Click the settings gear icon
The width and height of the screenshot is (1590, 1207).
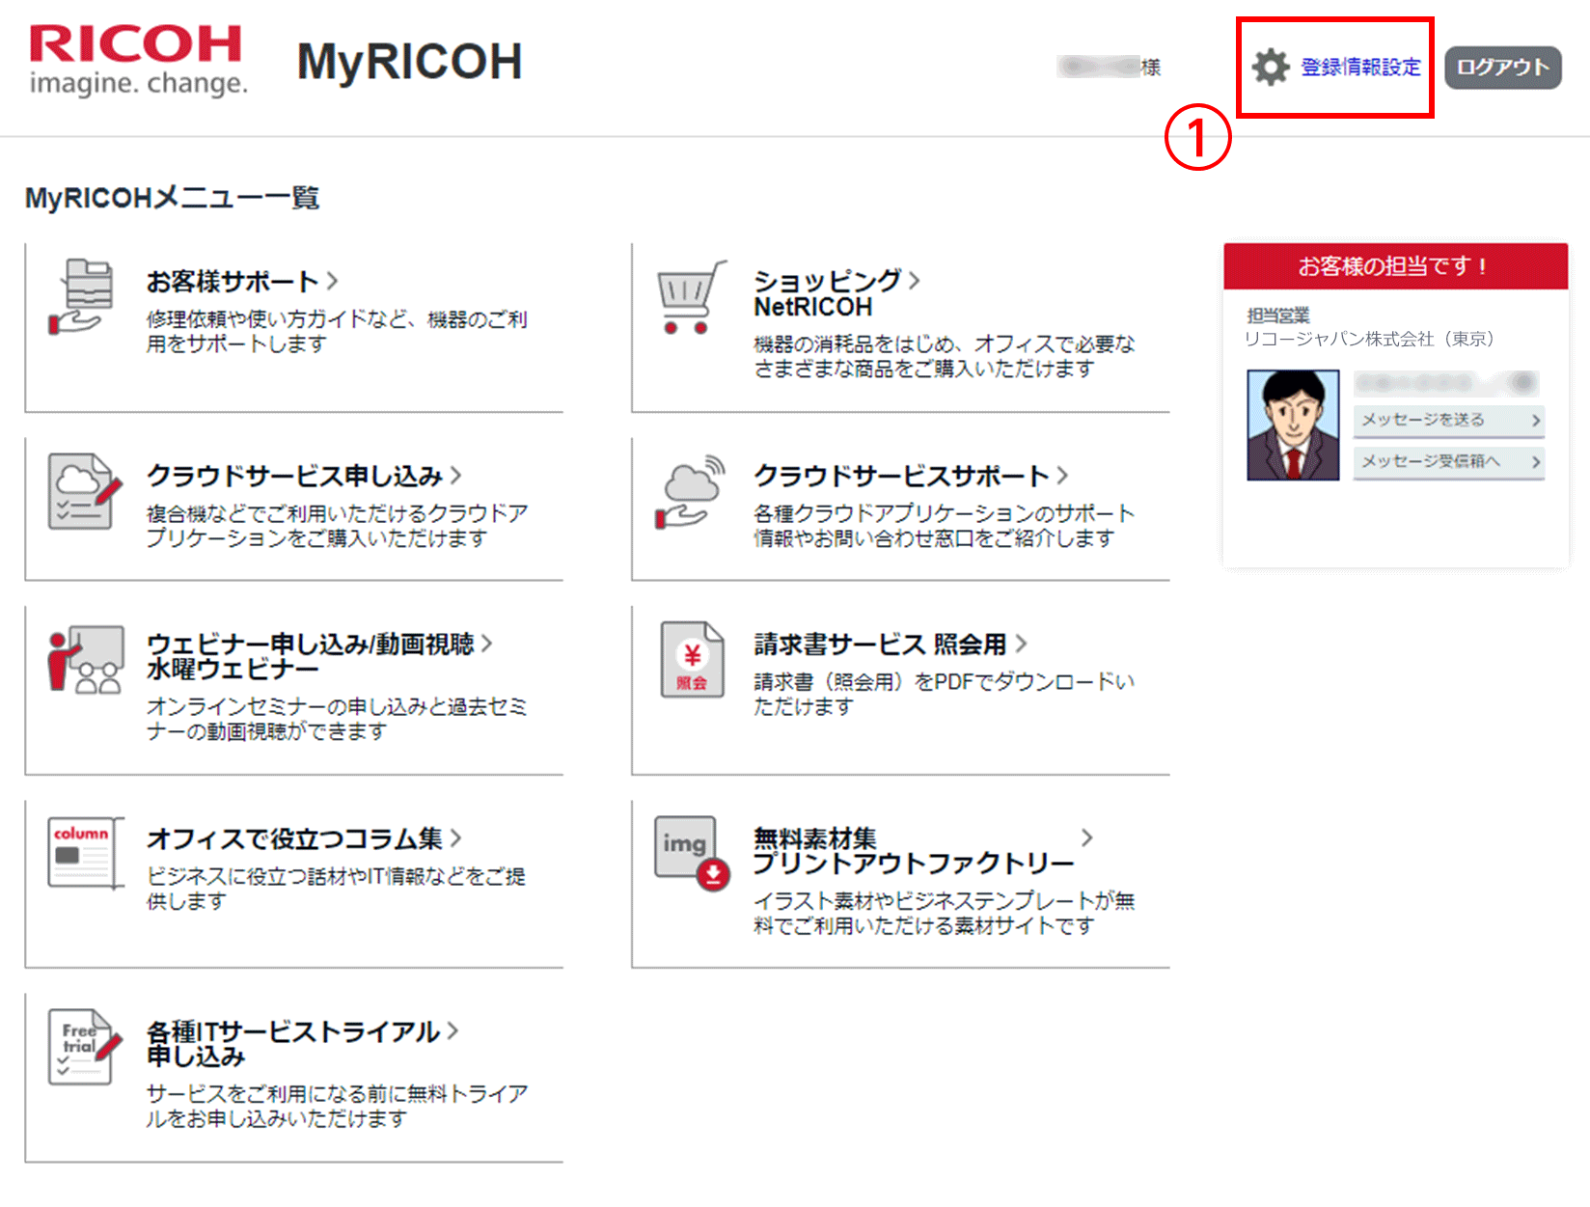[x=1271, y=68]
